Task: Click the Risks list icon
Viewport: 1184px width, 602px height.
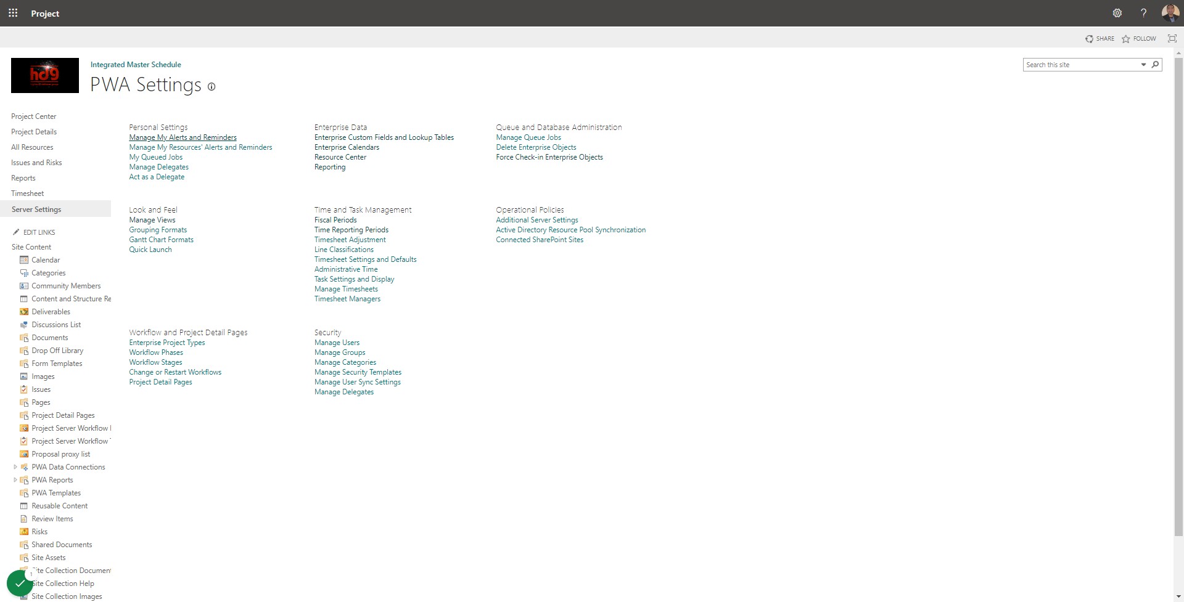Action: point(24,532)
